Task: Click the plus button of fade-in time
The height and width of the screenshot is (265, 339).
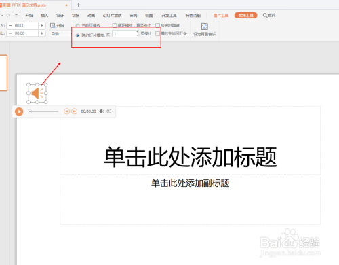Action: (42, 25)
